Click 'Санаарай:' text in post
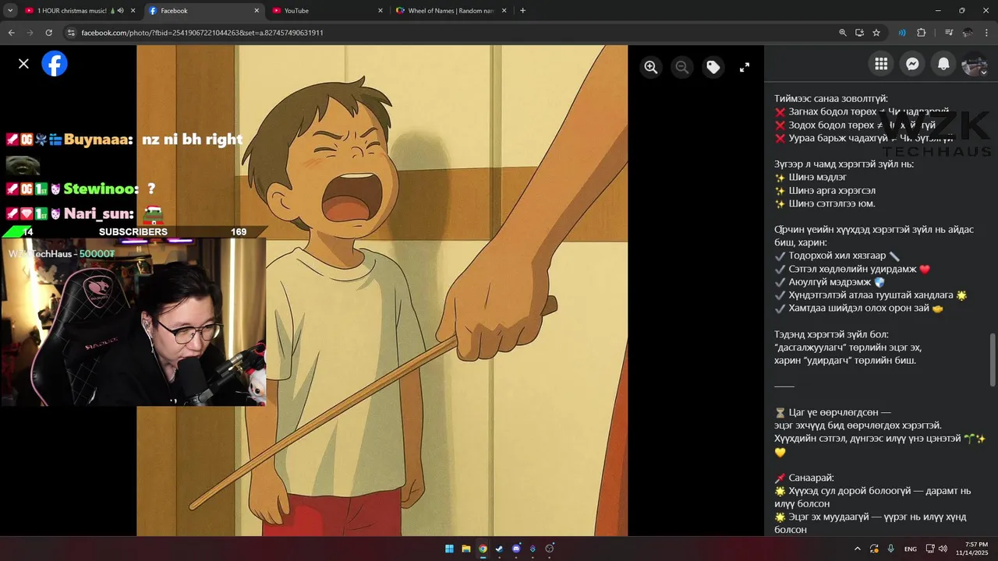The height and width of the screenshot is (561, 998). tap(811, 478)
